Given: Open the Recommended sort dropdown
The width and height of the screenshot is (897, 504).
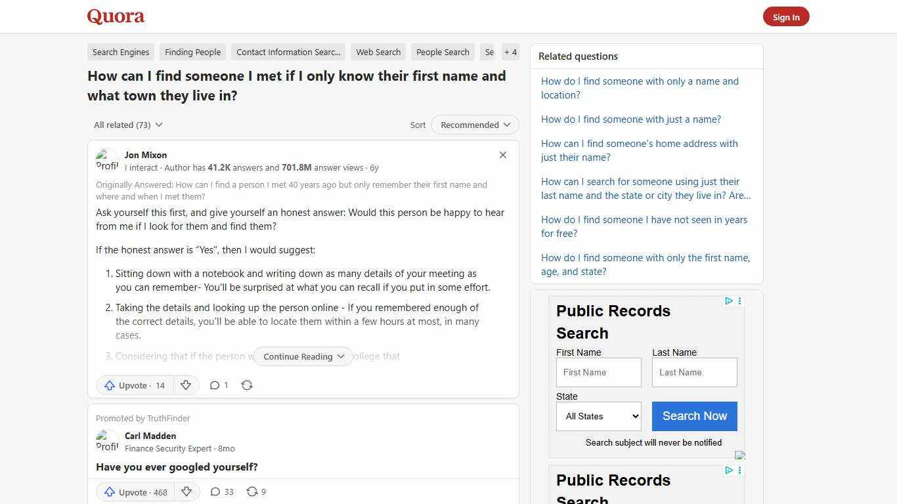Looking at the screenshot, I should 474,125.
